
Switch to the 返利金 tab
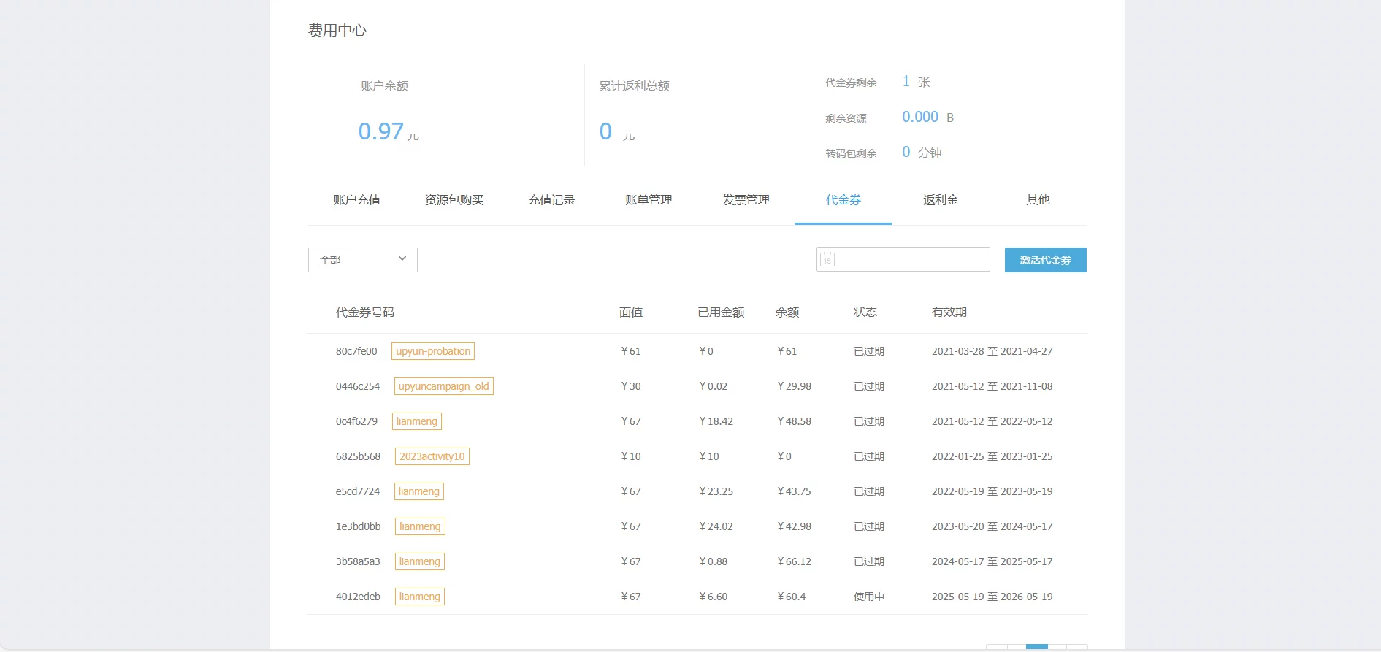pyautogui.click(x=940, y=200)
